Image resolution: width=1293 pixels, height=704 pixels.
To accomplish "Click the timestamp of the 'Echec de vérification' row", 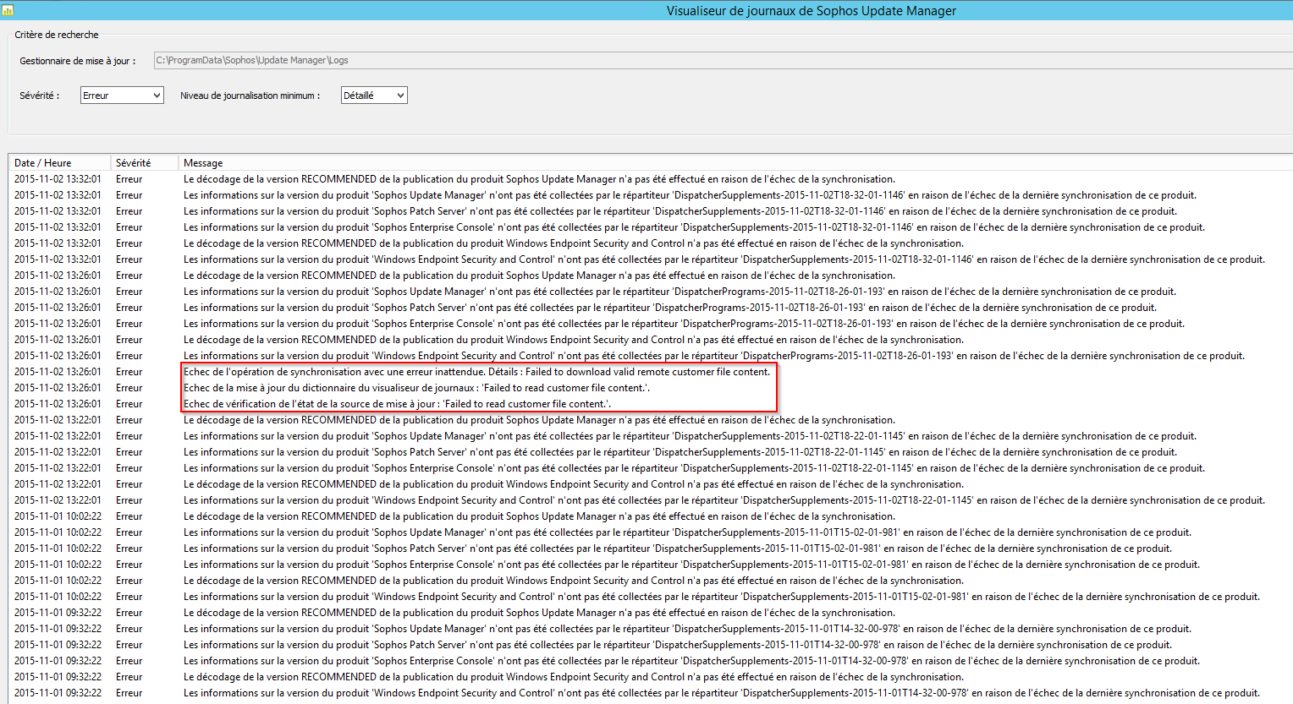I will (x=58, y=404).
